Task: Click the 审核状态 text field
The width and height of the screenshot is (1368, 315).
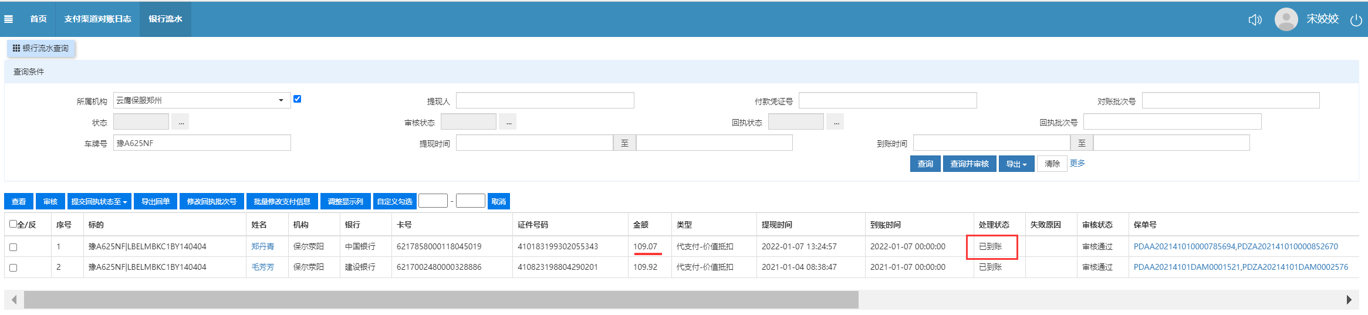Action: tap(469, 122)
